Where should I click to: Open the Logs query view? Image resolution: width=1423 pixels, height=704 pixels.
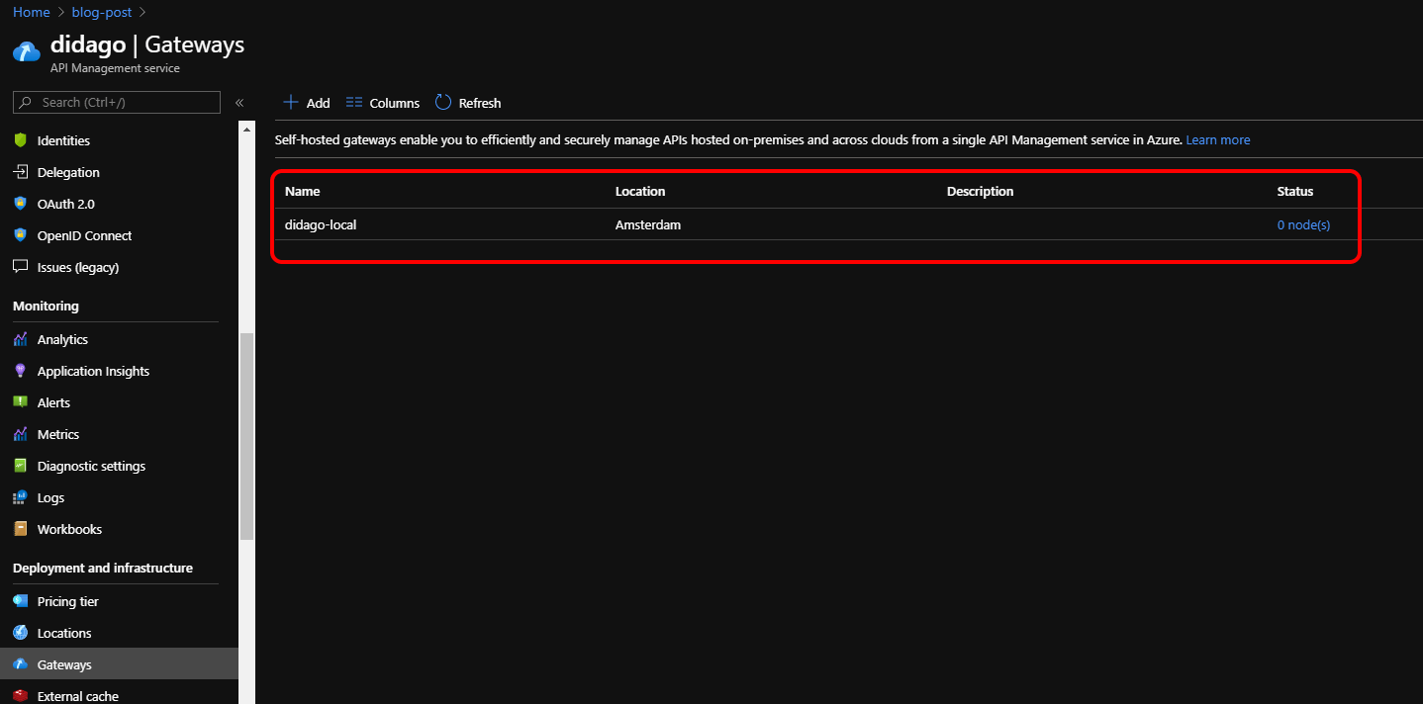[47, 497]
